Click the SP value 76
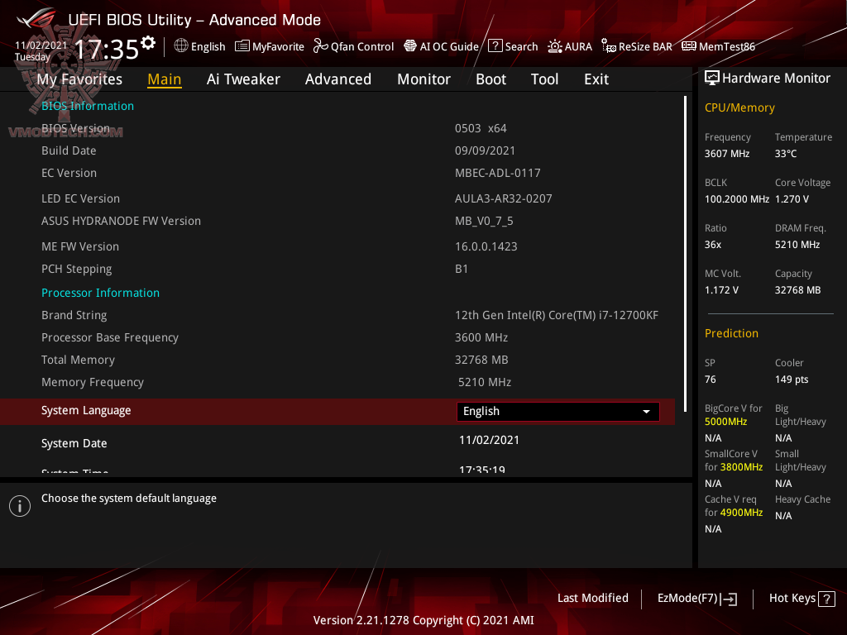 pyautogui.click(x=711, y=380)
